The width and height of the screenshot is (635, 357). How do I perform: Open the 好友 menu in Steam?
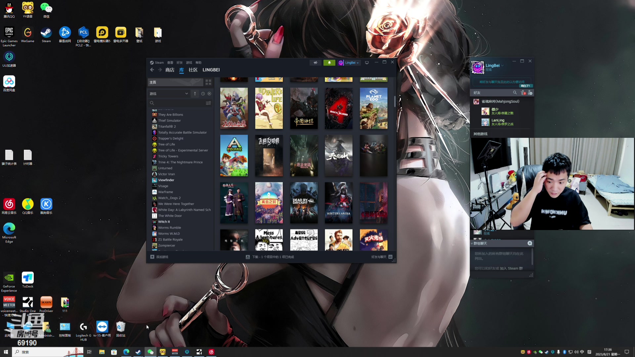pyautogui.click(x=180, y=62)
